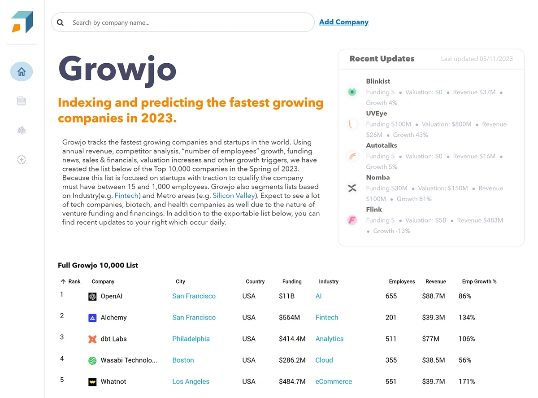538x398 pixels.
Task: Click the Philadelphia city link
Action: pos(191,339)
